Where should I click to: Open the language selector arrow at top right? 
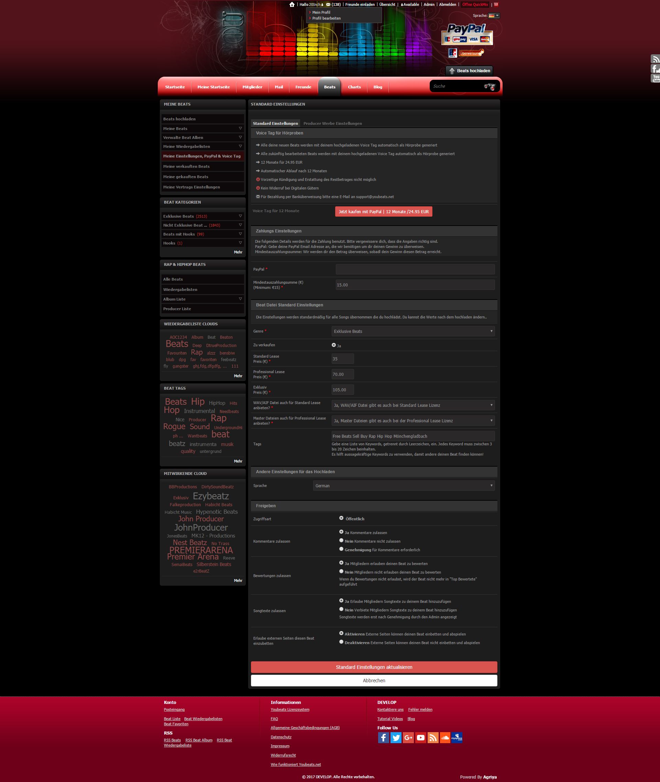497,16
